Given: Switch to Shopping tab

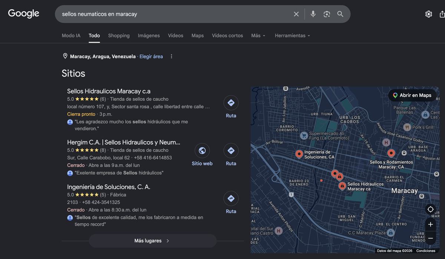Looking at the screenshot, I should tap(119, 36).
